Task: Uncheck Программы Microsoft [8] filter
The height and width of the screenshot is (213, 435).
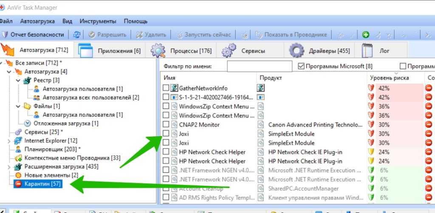Action: pos(301,66)
